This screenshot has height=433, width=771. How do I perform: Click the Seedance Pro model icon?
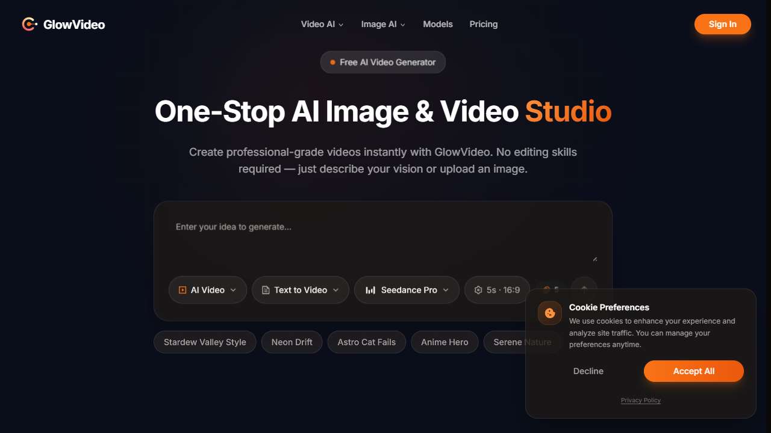tap(370, 290)
